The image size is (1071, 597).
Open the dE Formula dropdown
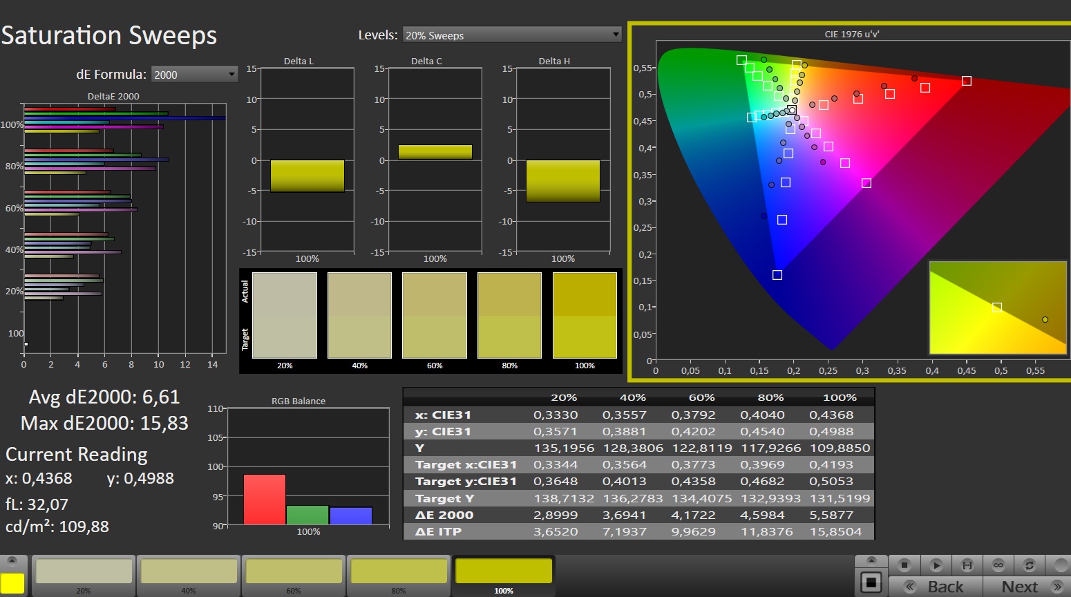(195, 75)
